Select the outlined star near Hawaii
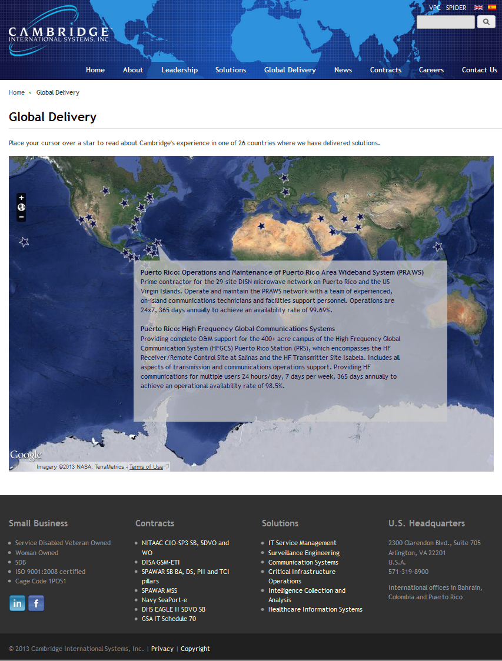Viewport: 502px width, 661px height. click(x=24, y=242)
